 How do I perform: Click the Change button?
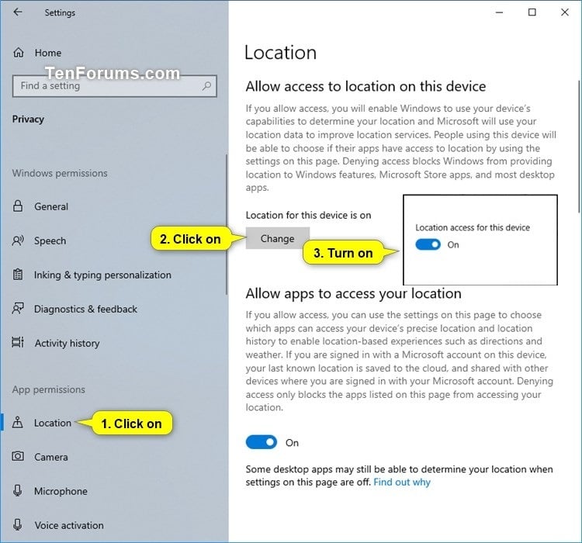(277, 238)
